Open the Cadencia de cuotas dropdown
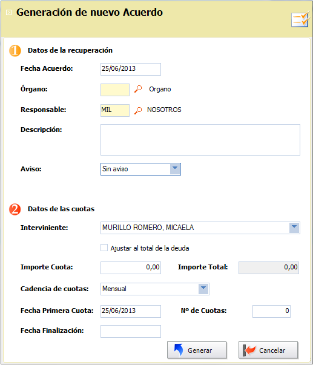This screenshot has width=313, height=365. pyautogui.click(x=203, y=289)
